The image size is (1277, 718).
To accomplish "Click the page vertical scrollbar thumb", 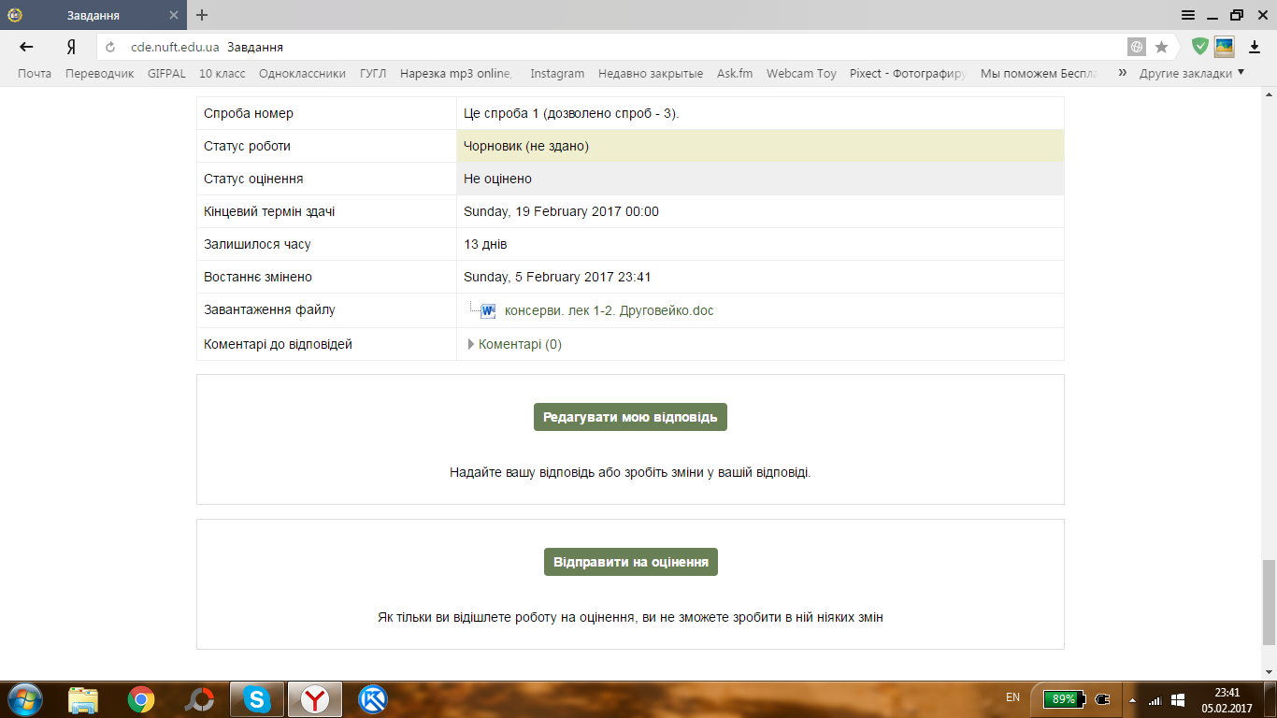I will pos(1269,602).
